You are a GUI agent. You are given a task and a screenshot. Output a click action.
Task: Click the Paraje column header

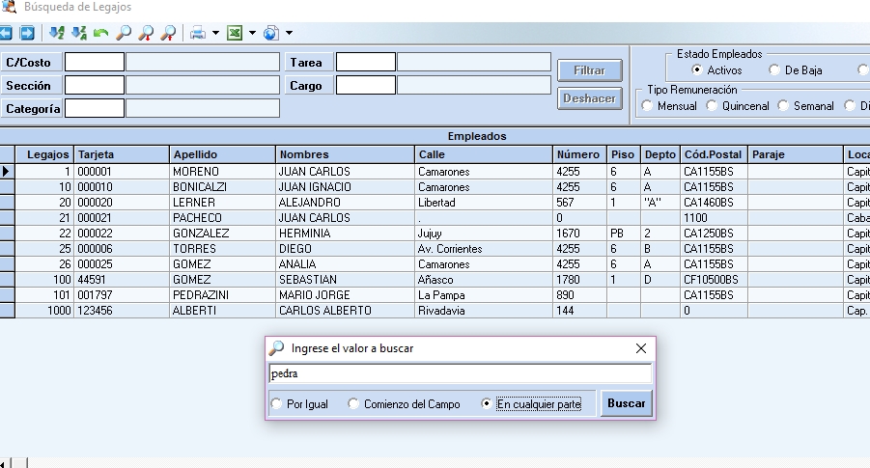pos(795,154)
